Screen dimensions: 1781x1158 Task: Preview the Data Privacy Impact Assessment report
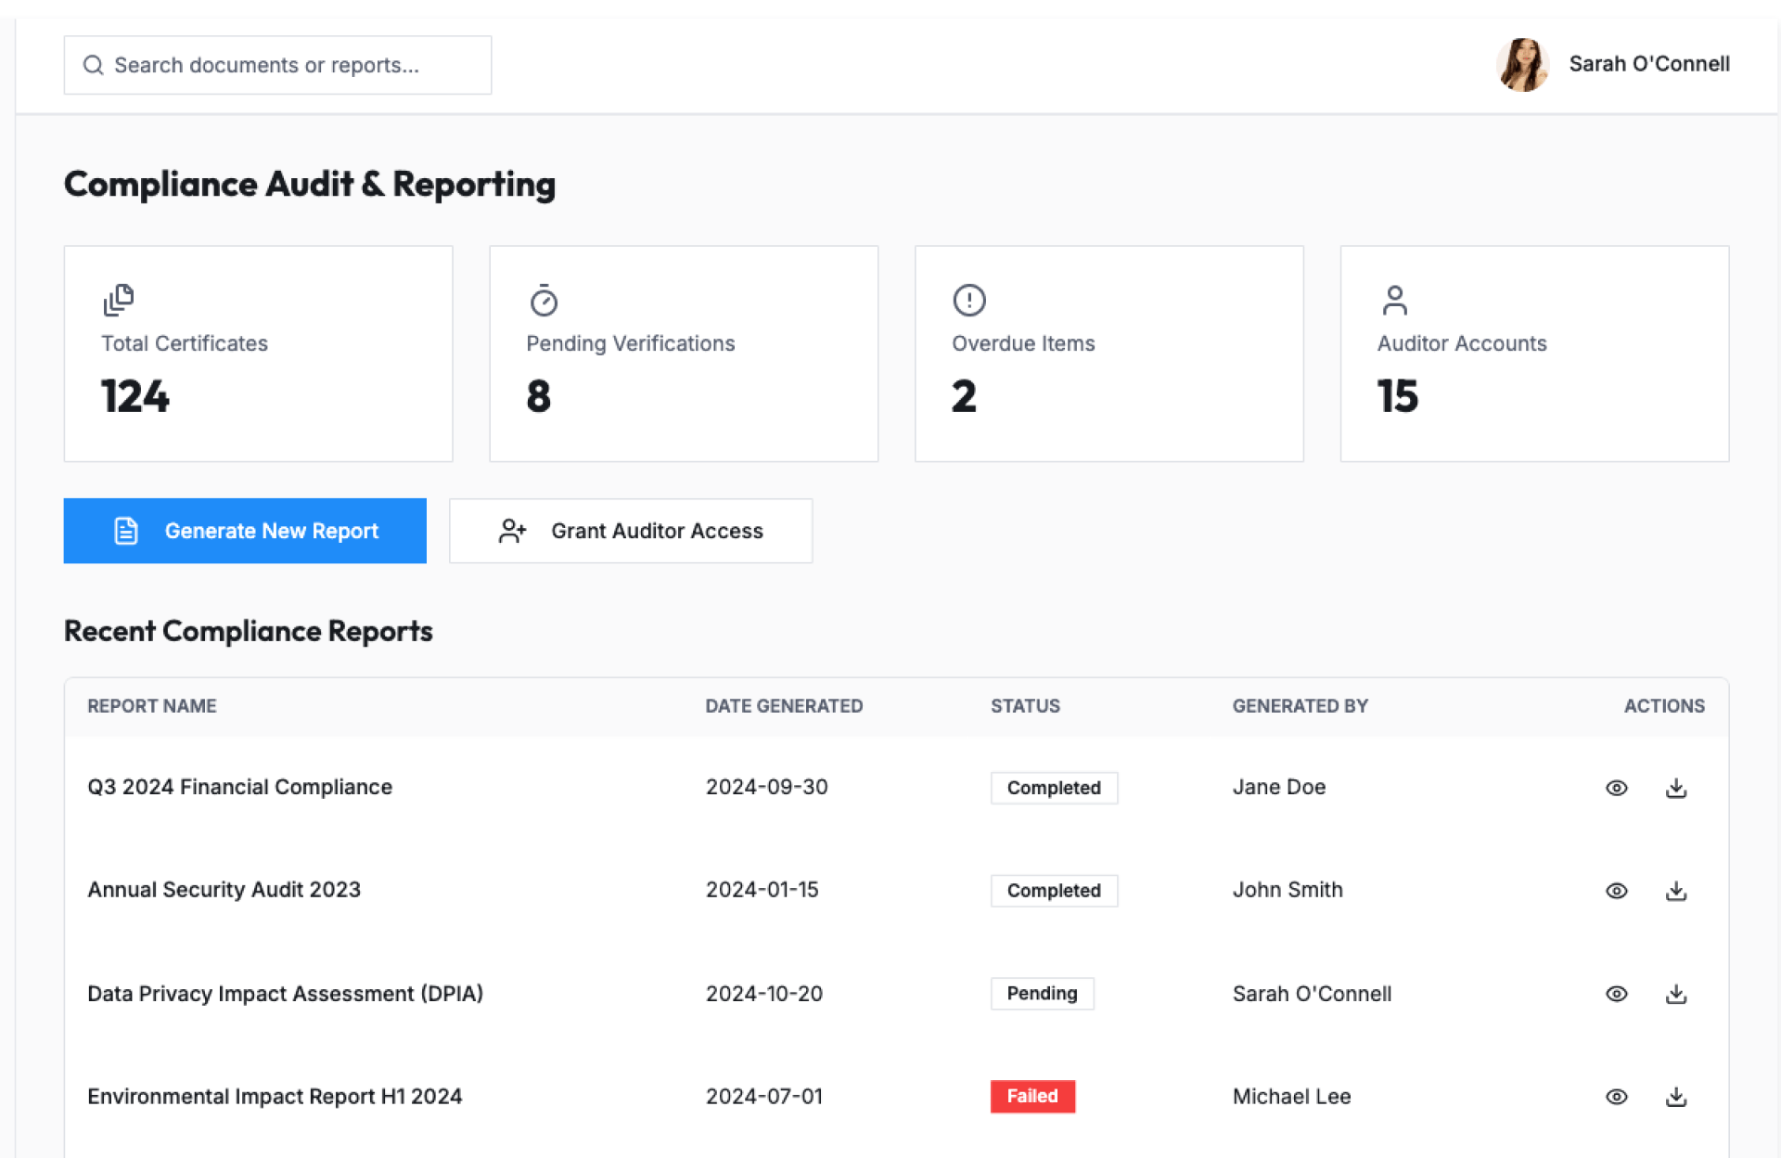1616,994
